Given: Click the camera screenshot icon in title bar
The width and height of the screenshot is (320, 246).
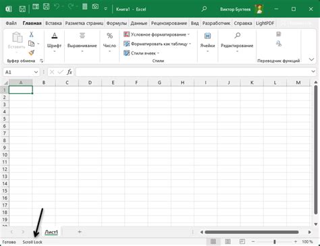Looking at the screenshot, I should pos(95,7).
